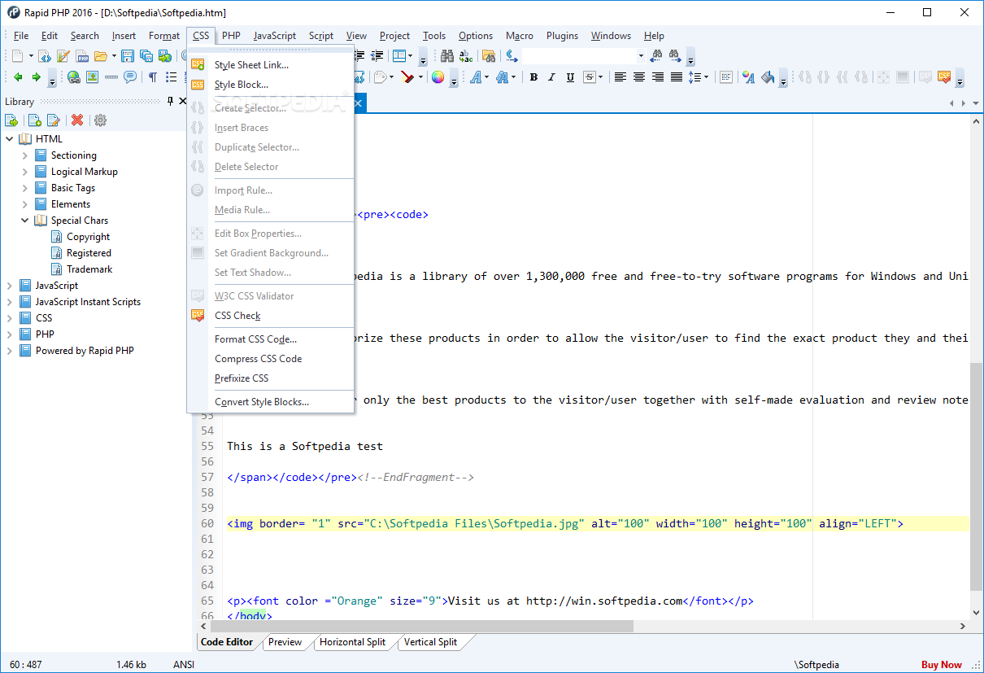
Task: Open the search combo box dropdown arrow
Action: click(641, 56)
